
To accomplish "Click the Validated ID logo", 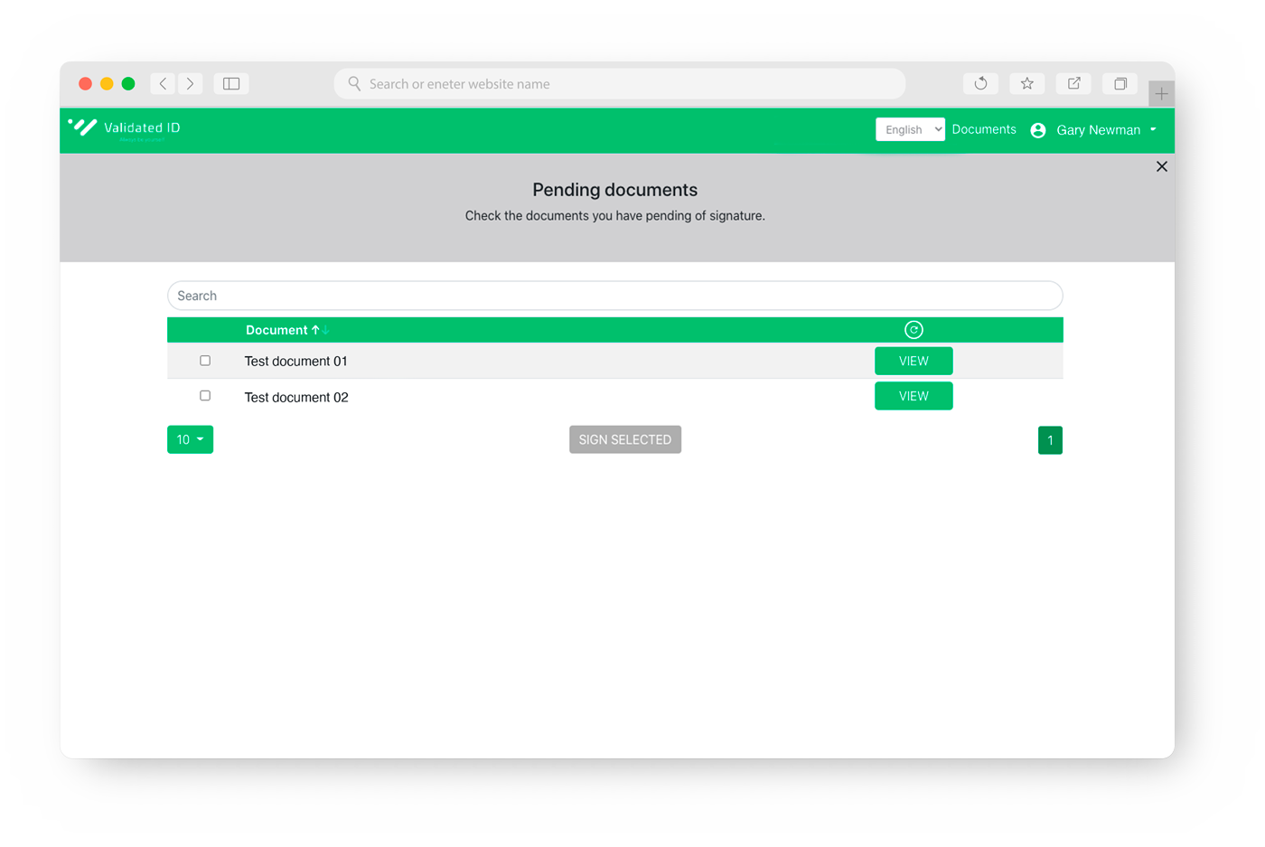I will coord(124,129).
